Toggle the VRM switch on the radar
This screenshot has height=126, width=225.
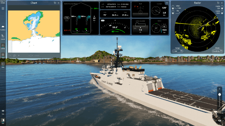(x=173, y=7)
